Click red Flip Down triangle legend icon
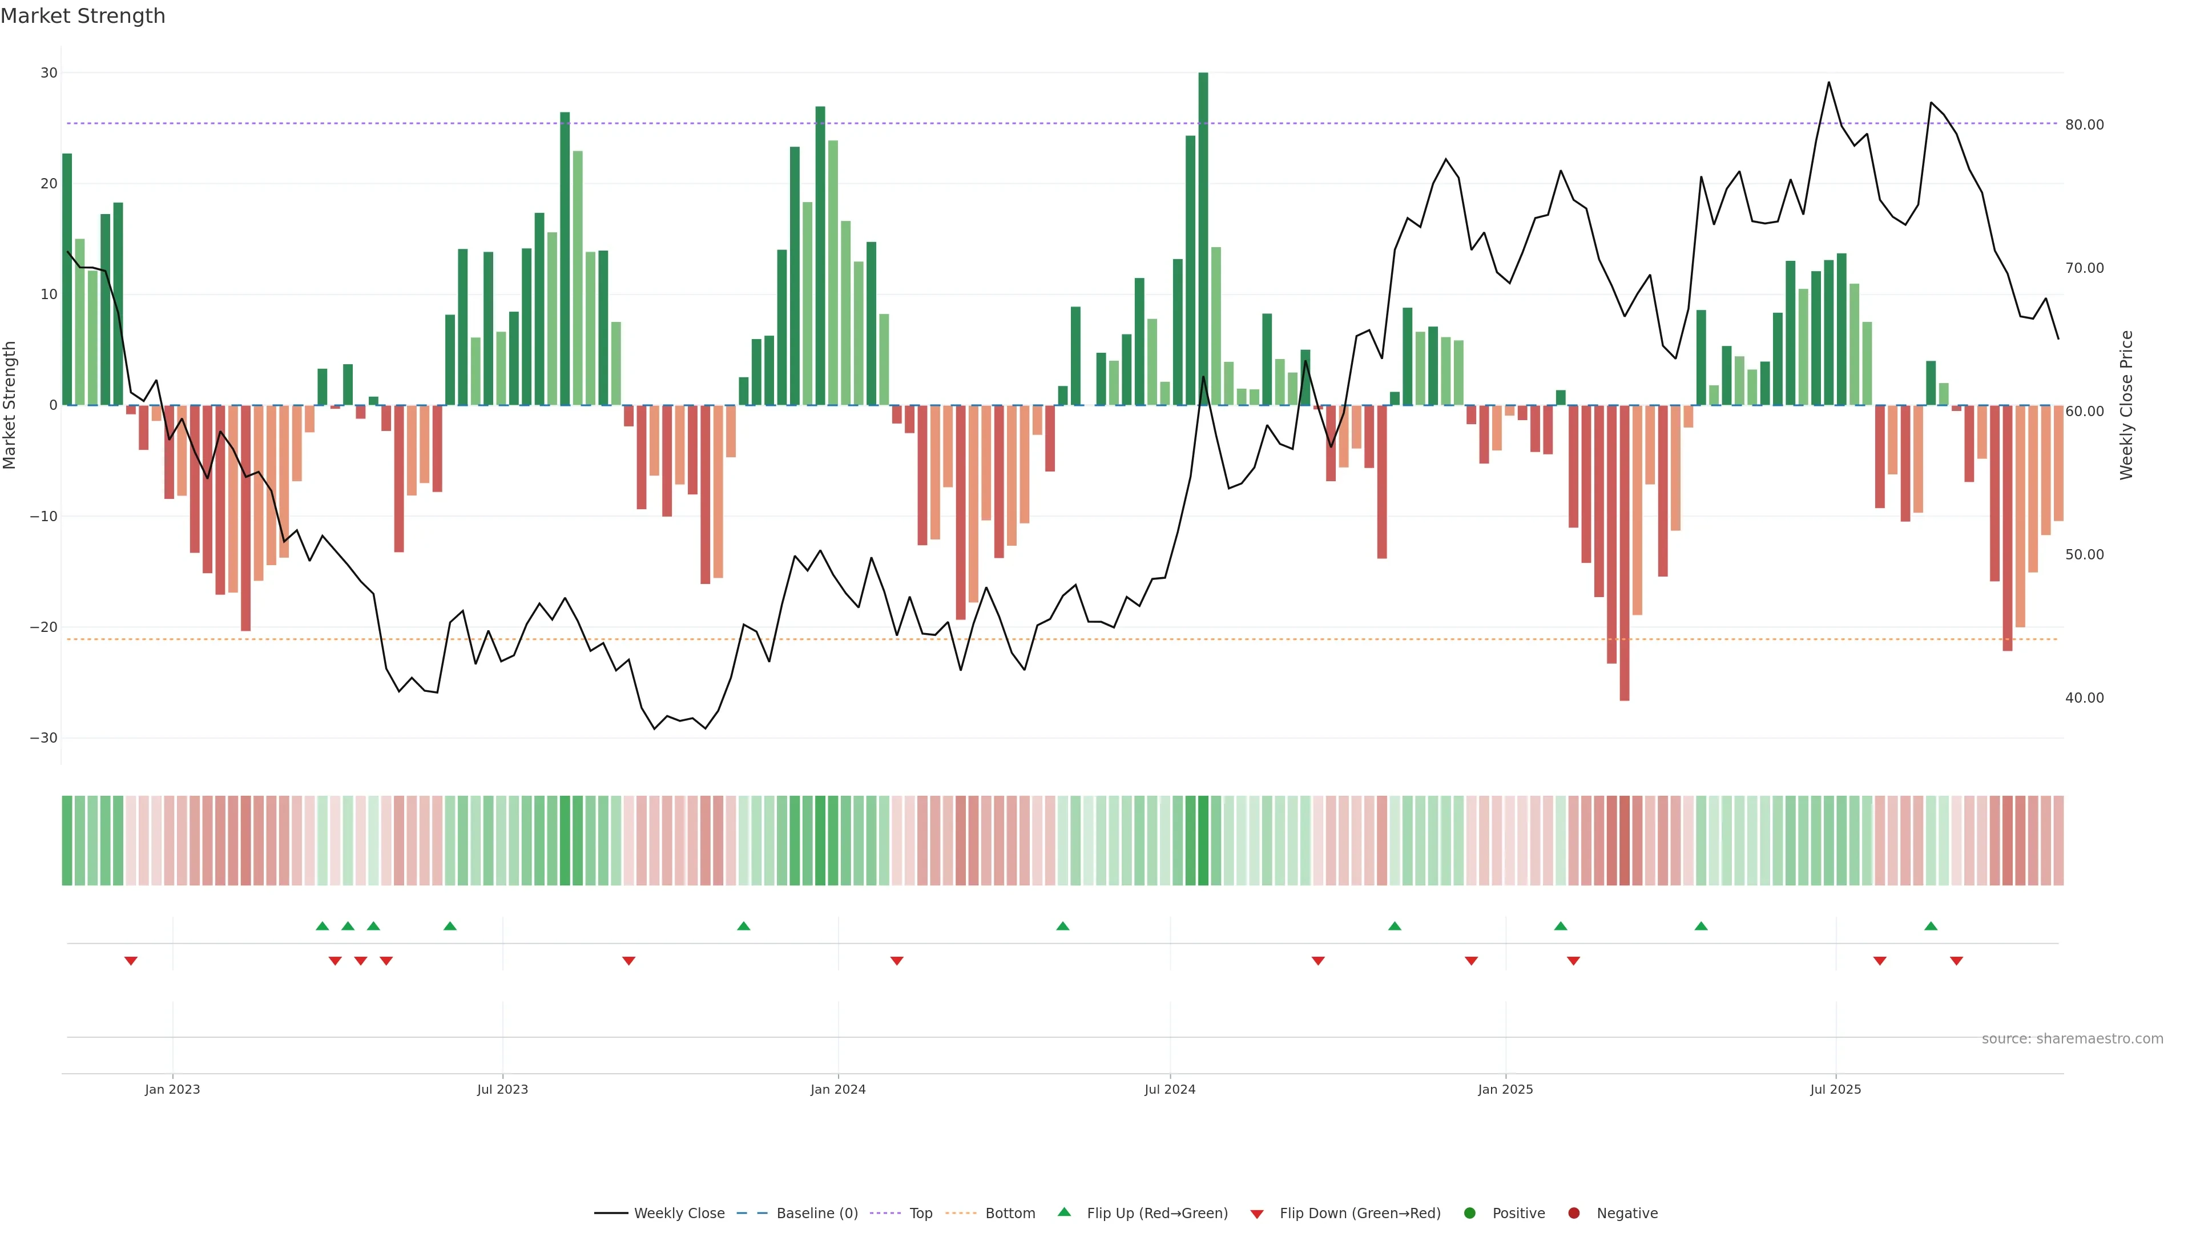 (x=1257, y=1214)
